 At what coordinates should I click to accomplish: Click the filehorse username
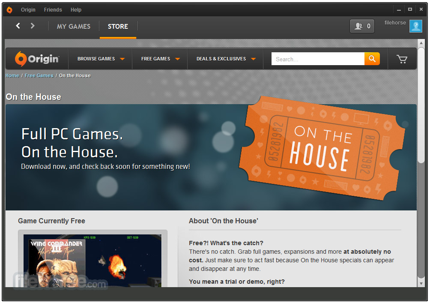(x=395, y=23)
